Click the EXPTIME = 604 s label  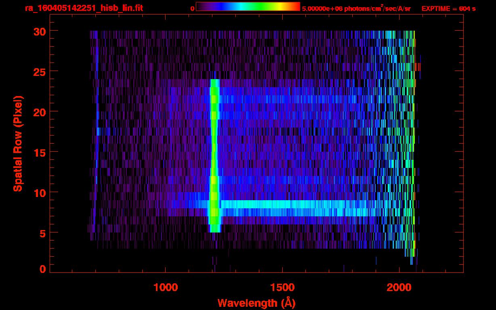tap(448, 8)
